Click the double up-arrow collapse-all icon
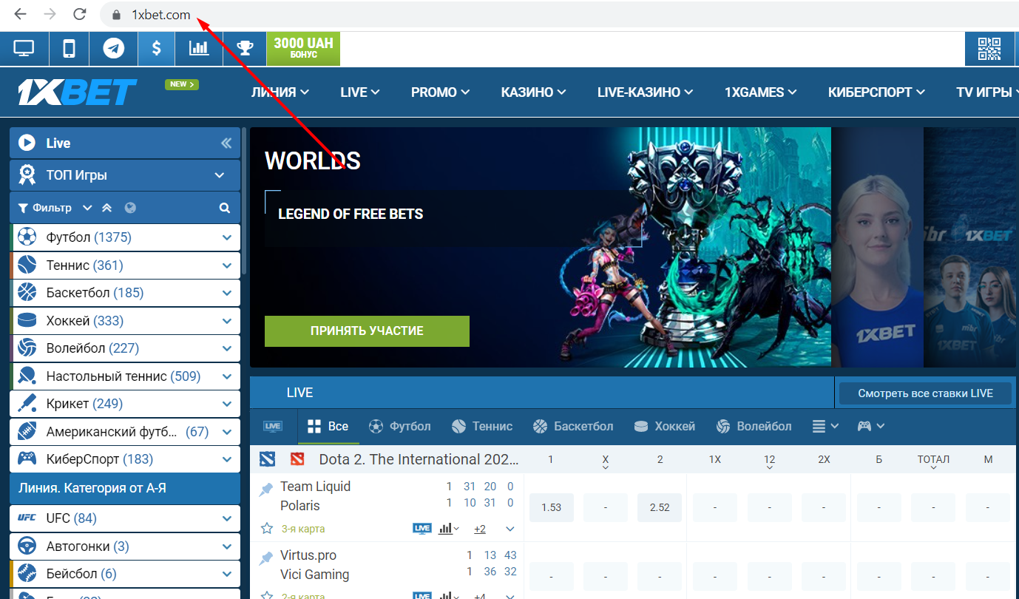This screenshot has width=1019, height=599. tap(107, 208)
